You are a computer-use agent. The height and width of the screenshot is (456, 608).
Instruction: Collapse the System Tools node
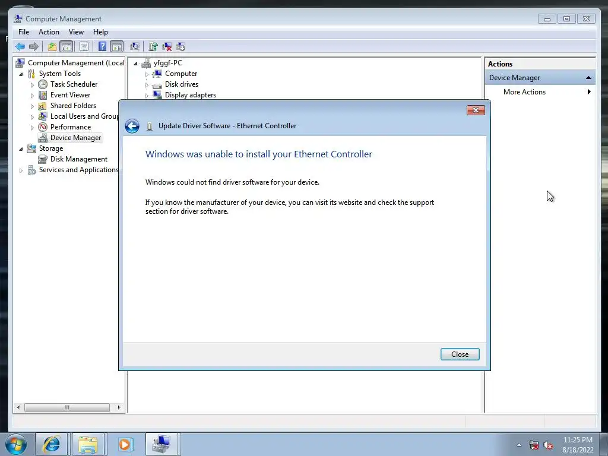(21, 74)
